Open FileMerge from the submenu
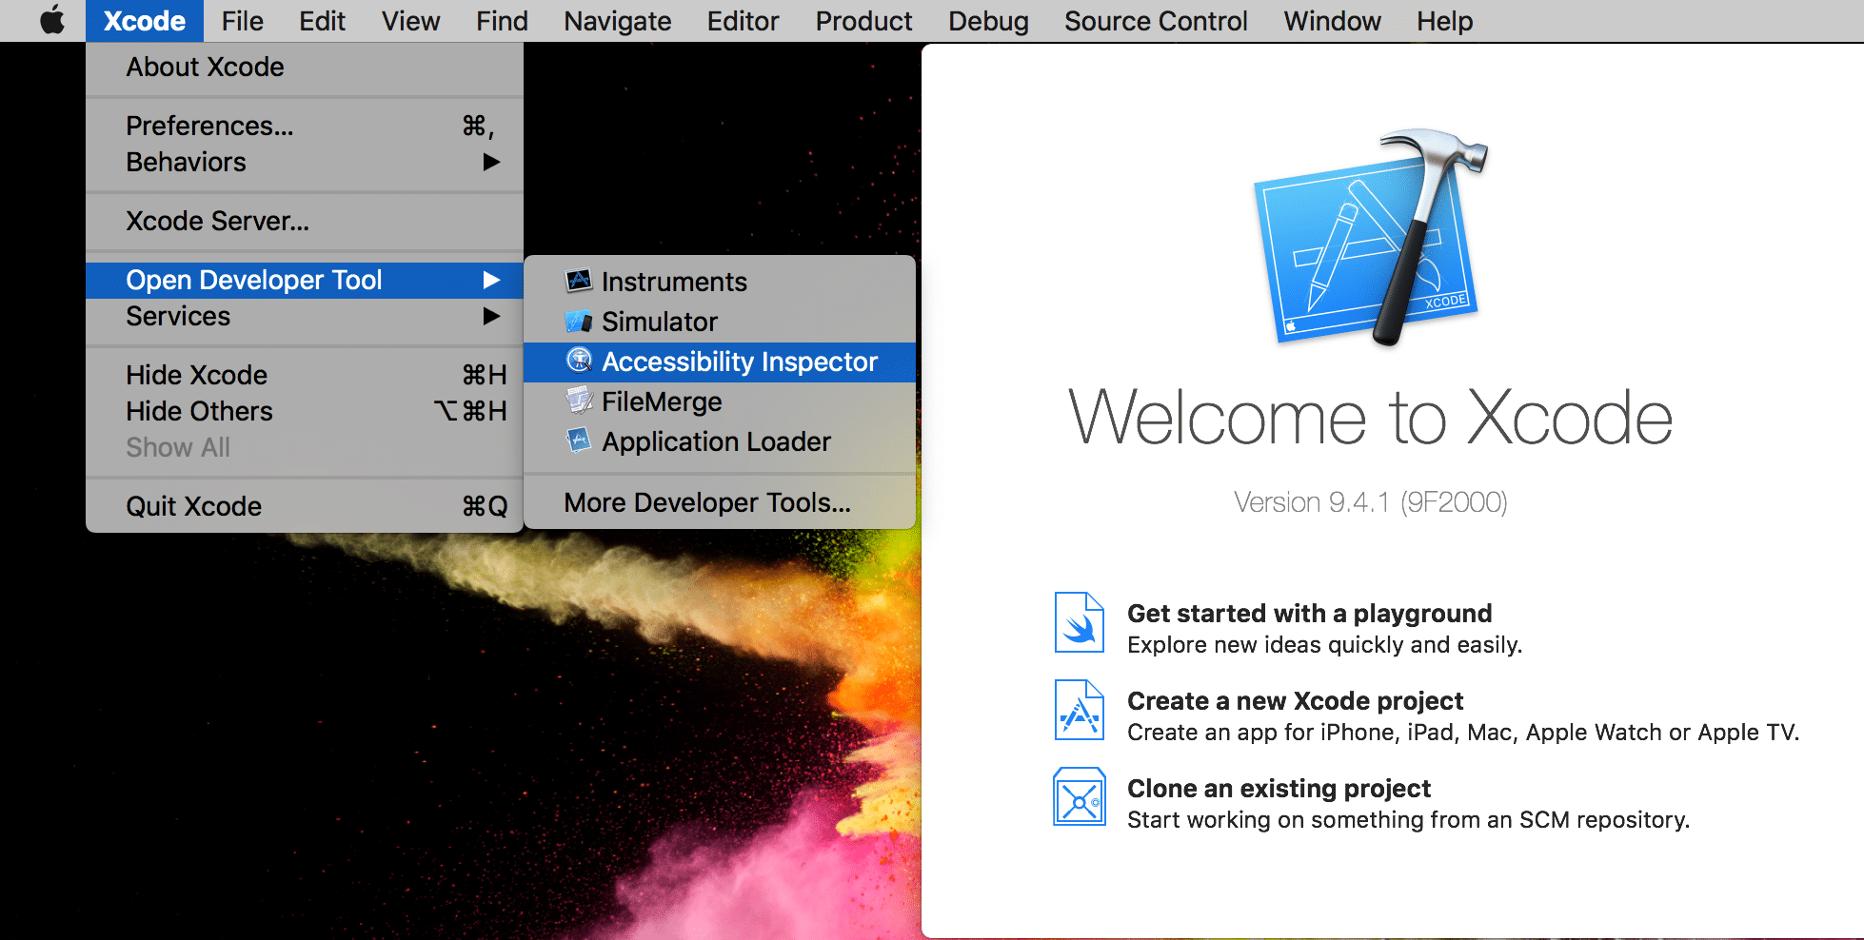 [662, 401]
